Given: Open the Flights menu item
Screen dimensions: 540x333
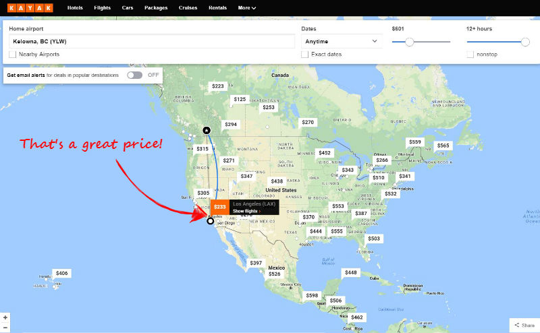Looking at the screenshot, I should (103, 7).
